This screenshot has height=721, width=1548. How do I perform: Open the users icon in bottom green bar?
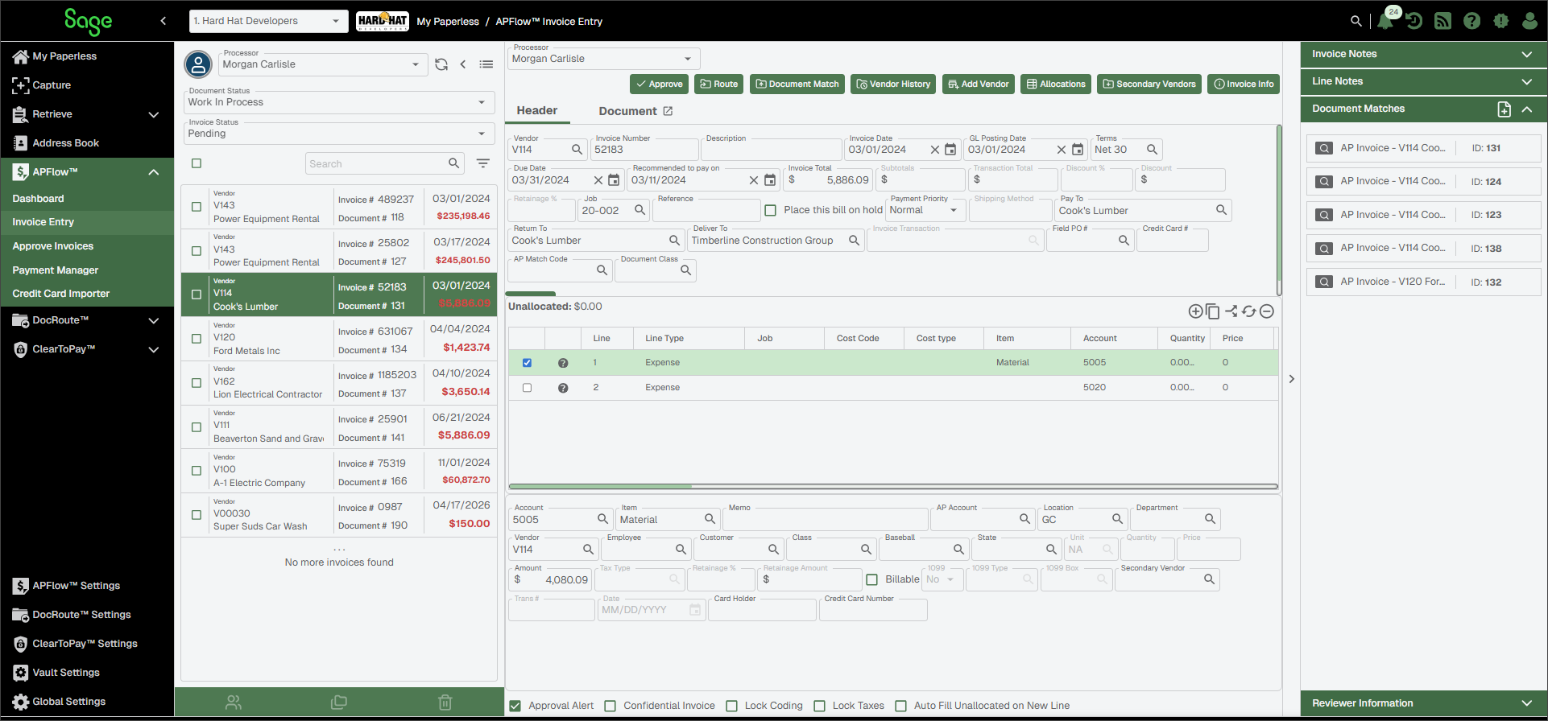pos(234,702)
